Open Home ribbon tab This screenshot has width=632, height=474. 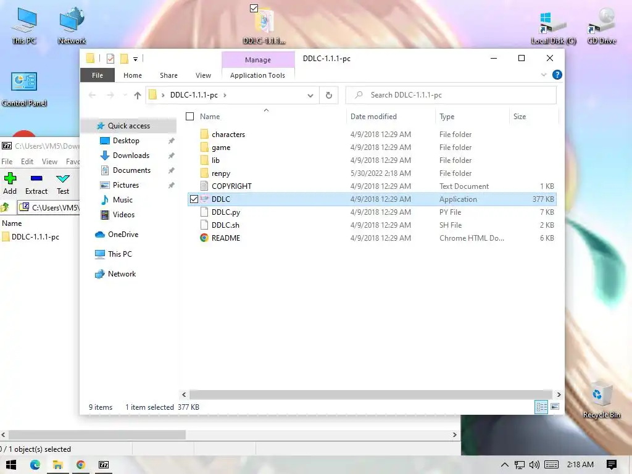(x=133, y=75)
